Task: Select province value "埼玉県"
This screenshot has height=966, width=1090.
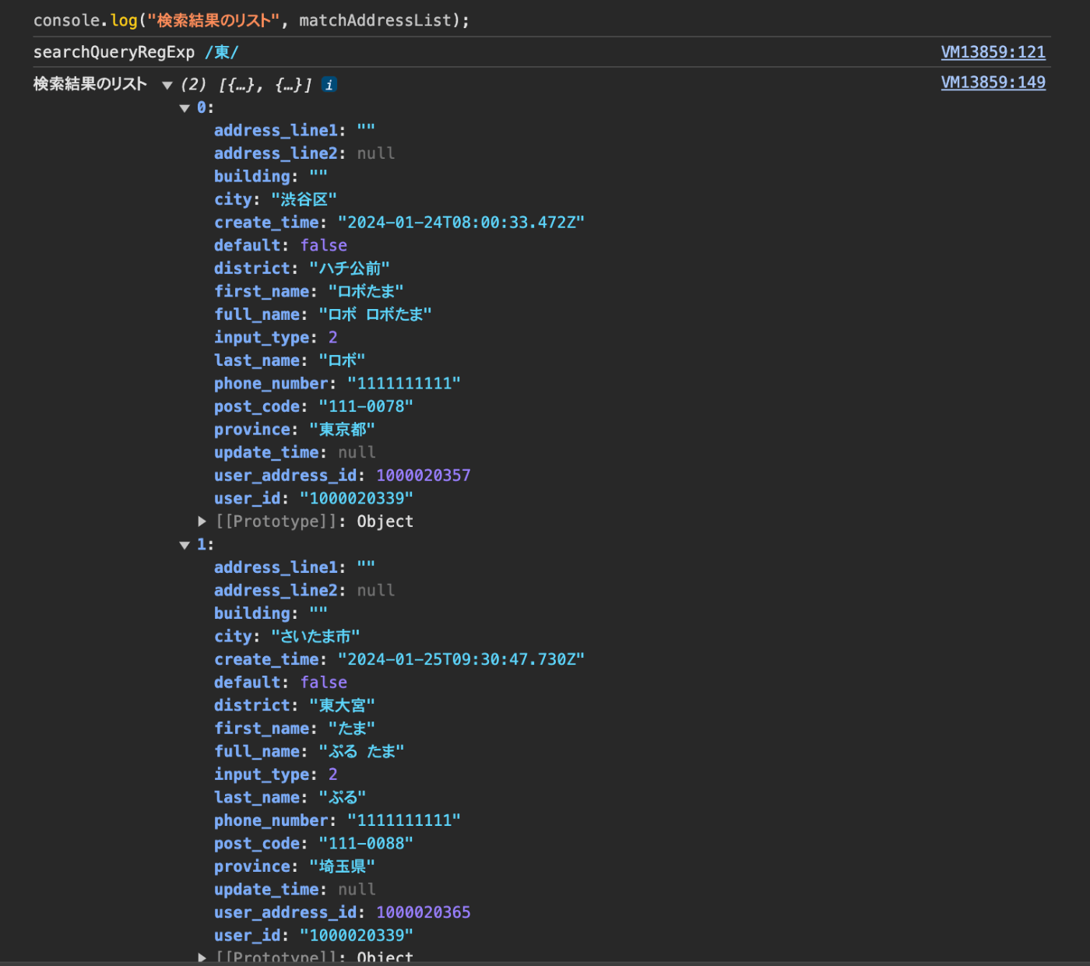Action: pyautogui.click(x=342, y=866)
